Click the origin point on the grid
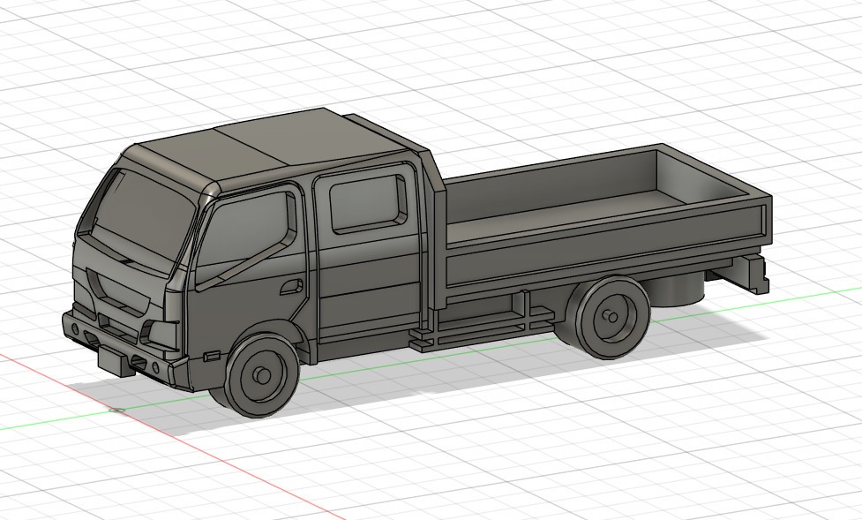 coord(115,410)
